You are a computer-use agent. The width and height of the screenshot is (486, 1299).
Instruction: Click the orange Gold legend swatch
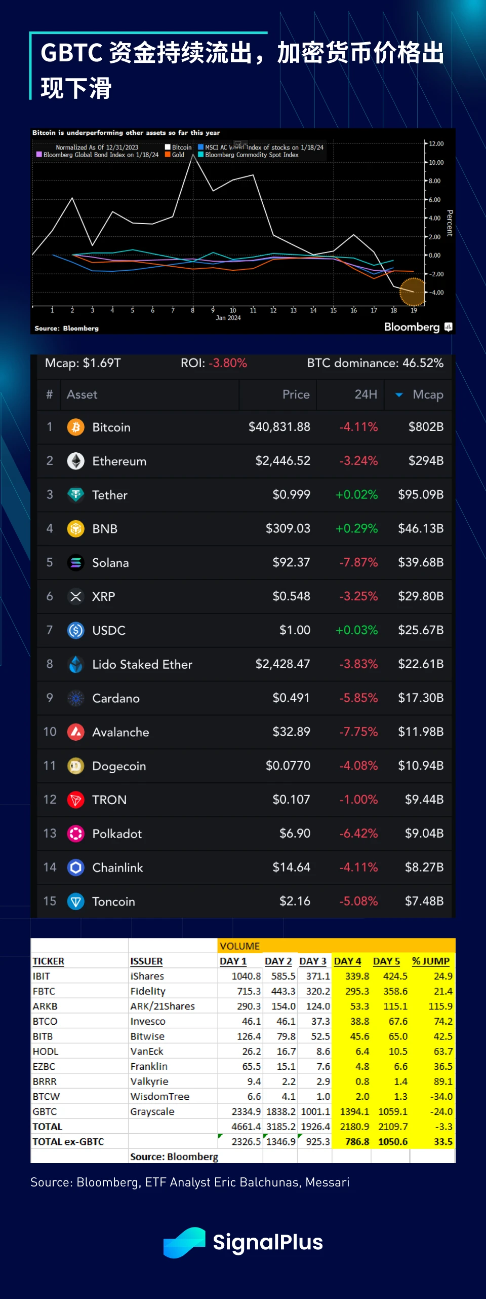(168, 155)
